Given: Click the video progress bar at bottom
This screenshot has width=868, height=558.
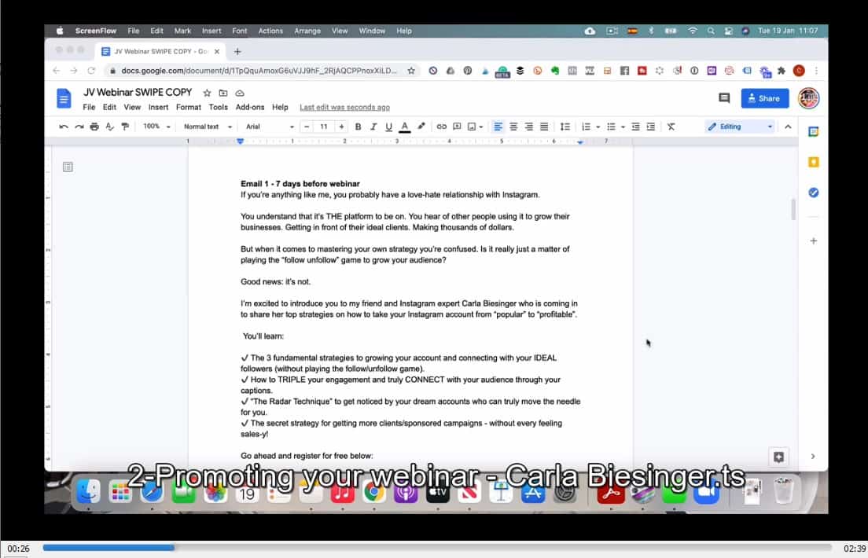Looking at the screenshot, I should (x=436, y=548).
